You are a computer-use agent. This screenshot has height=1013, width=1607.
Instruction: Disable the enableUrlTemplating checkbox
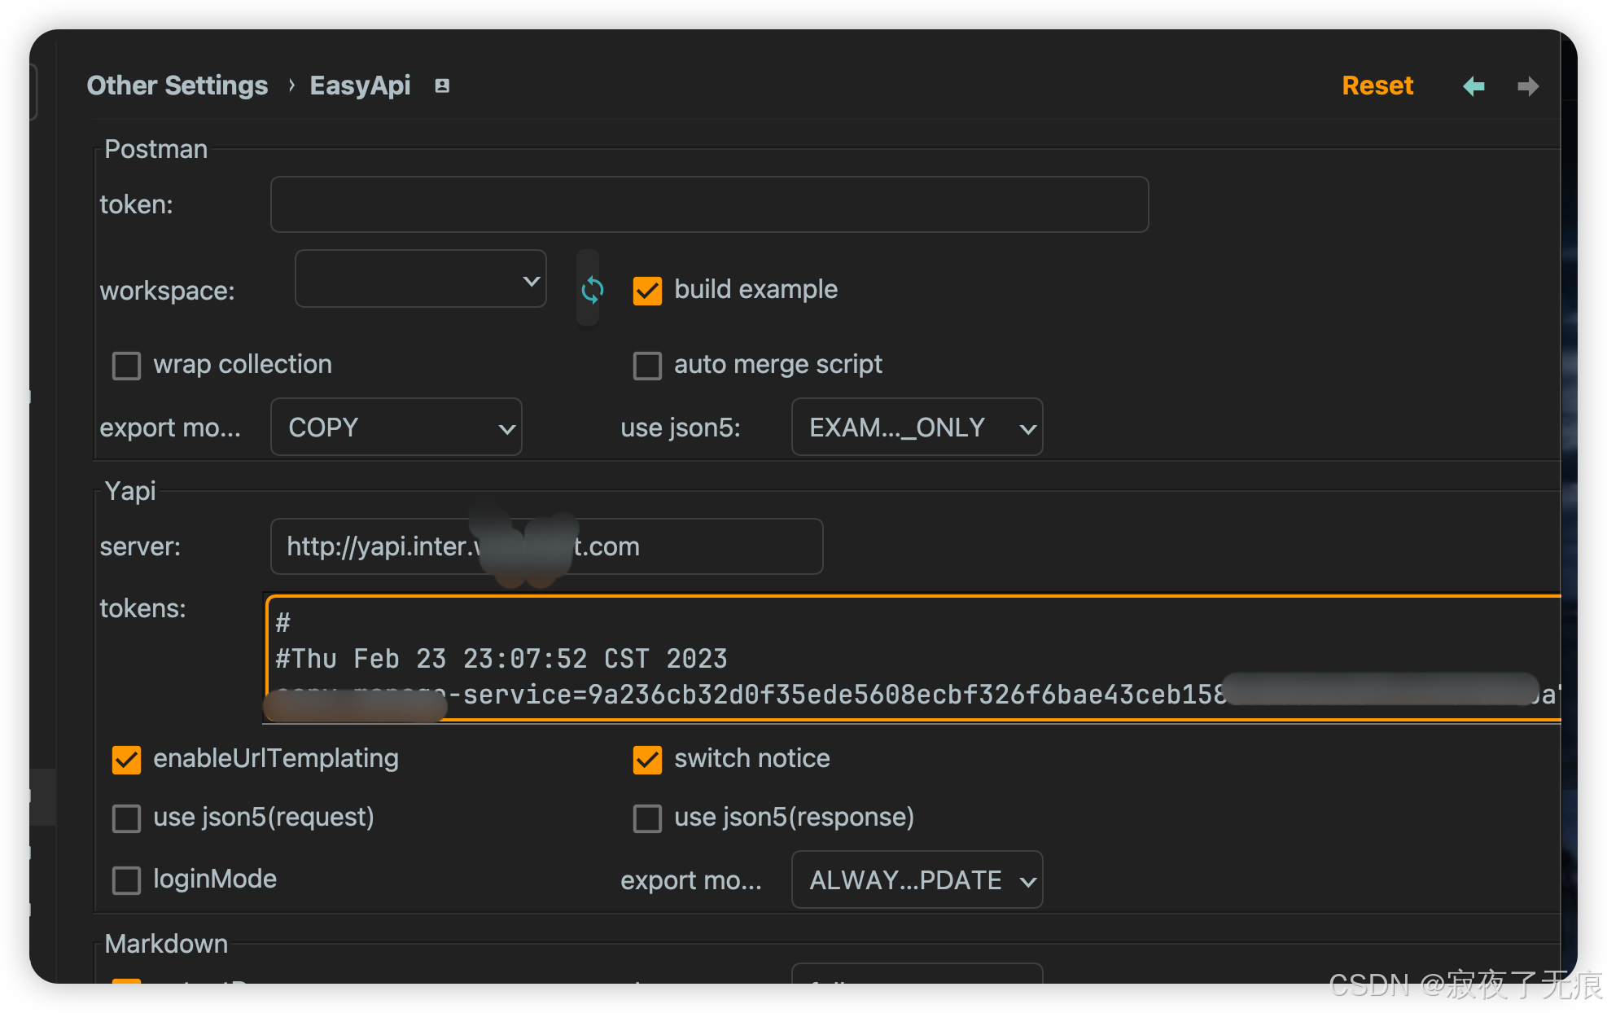coord(126,760)
